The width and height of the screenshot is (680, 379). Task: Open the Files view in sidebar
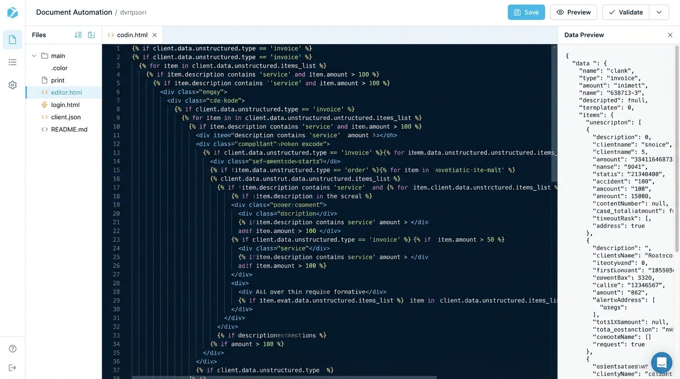(12, 39)
